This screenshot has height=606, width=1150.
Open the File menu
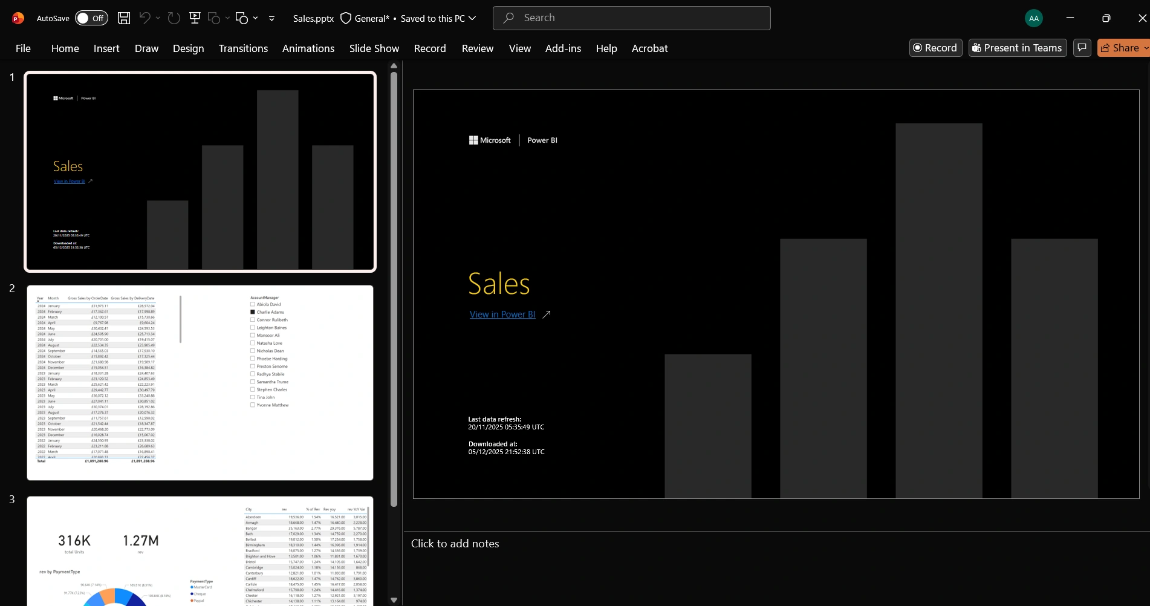(x=23, y=48)
